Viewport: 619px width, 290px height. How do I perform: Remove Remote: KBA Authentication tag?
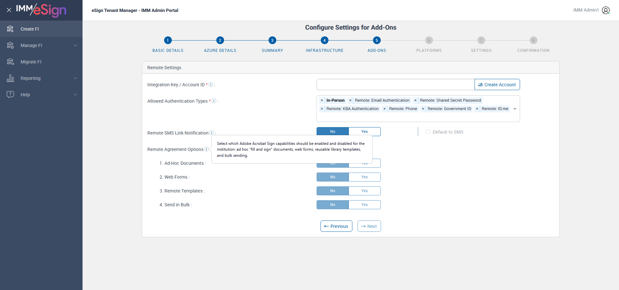pyautogui.click(x=322, y=109)
